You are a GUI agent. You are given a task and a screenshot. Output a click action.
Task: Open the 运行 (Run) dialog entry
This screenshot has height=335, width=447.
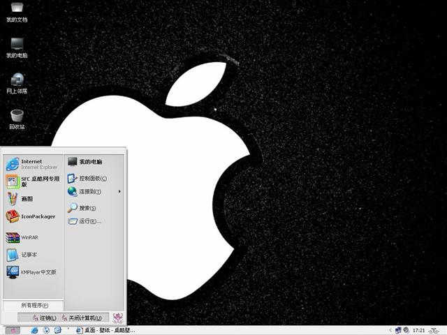[89, 221]
